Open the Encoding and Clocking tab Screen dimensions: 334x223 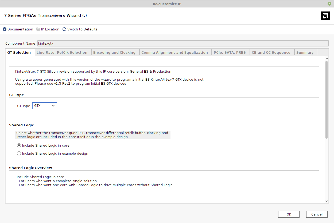(x=114, y=52)
